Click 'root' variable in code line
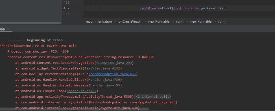Image resolution: width=275 pixels, height=111 pixels. [178, 8]
